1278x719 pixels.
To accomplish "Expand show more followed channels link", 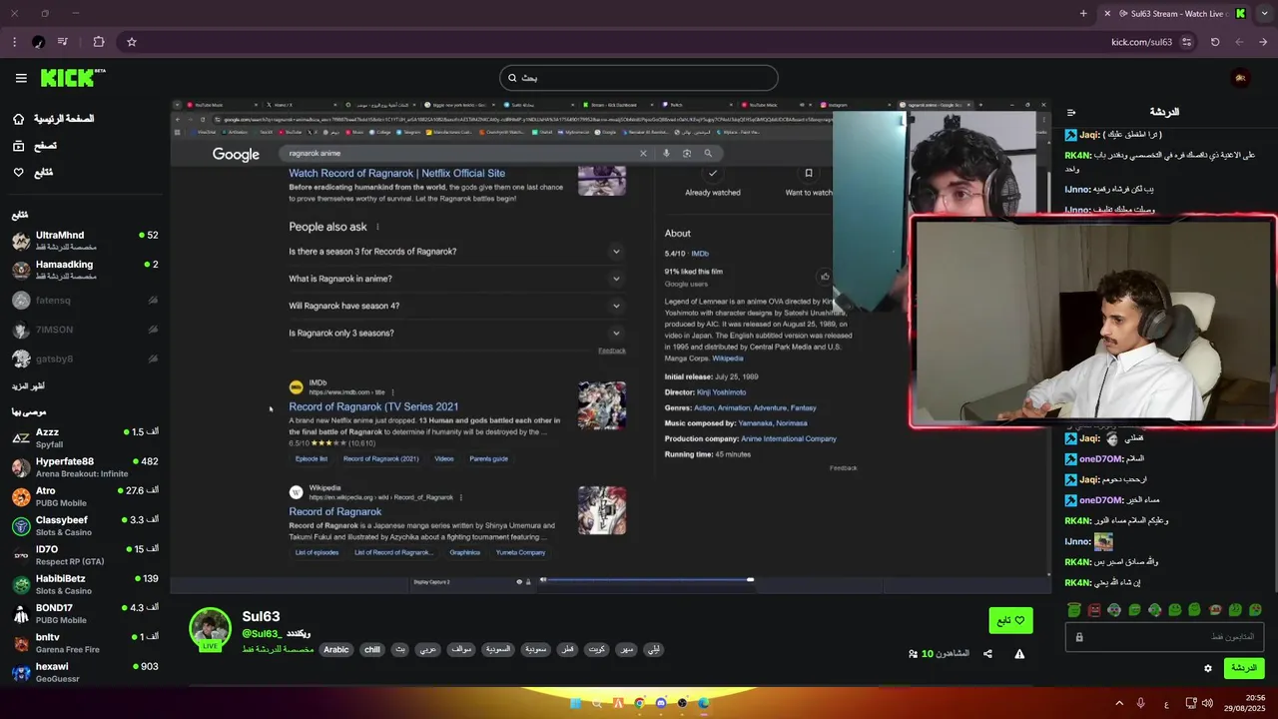I will tap(28, 386).
